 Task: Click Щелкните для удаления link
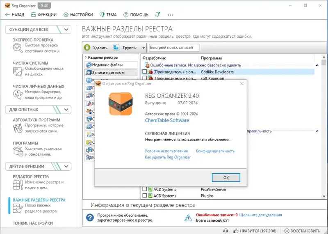(260, 215)
